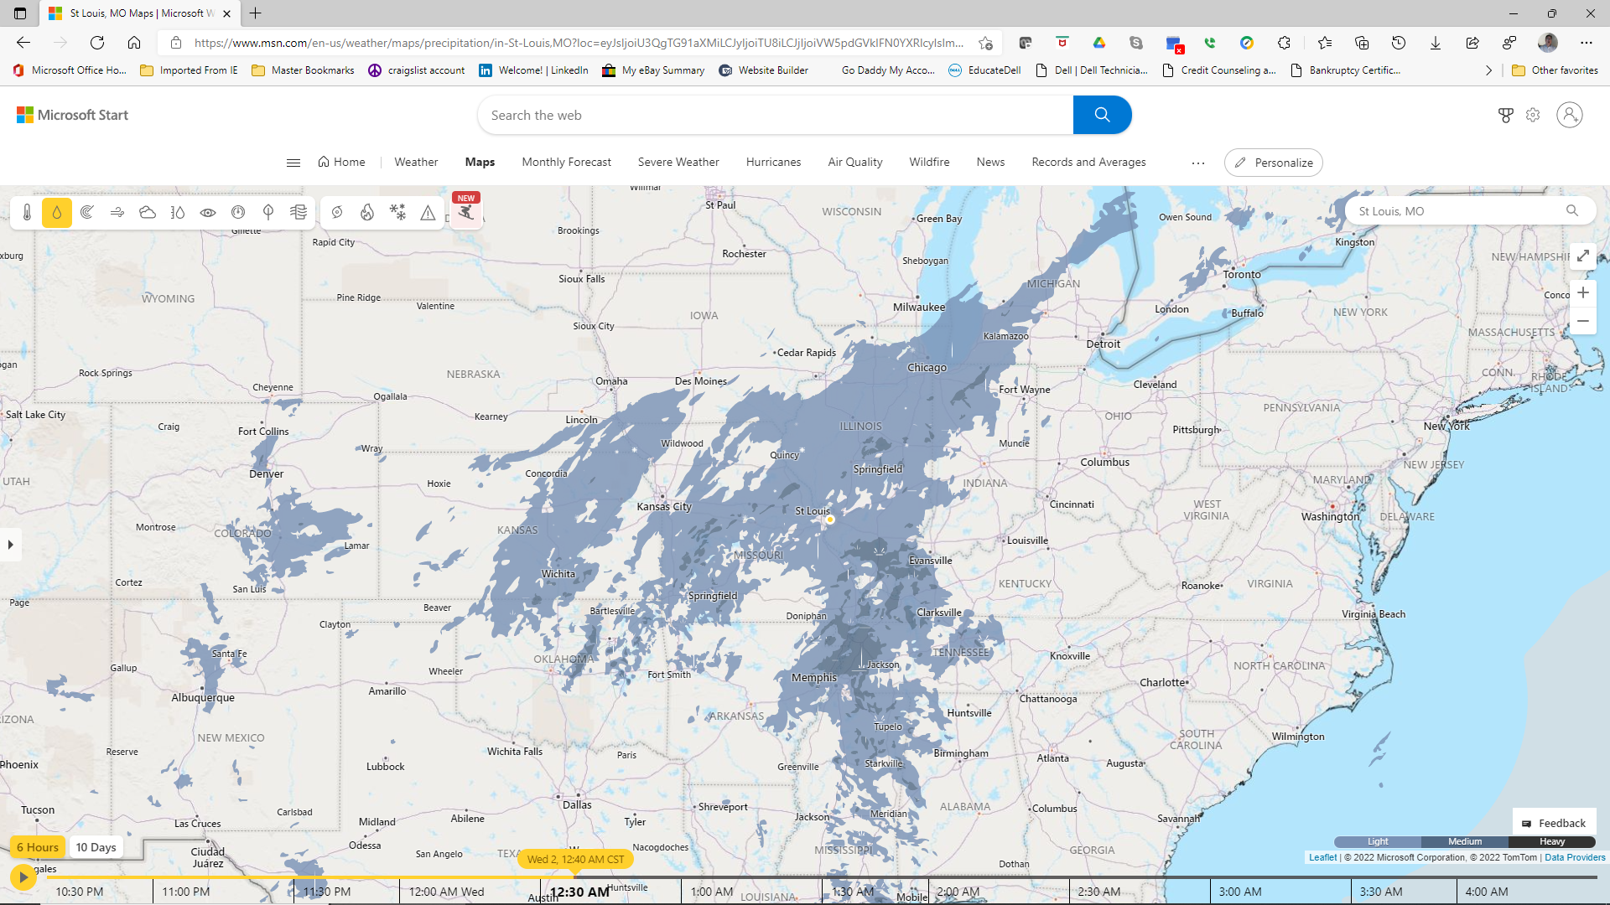Add this page to favorites star

point(985,43)
